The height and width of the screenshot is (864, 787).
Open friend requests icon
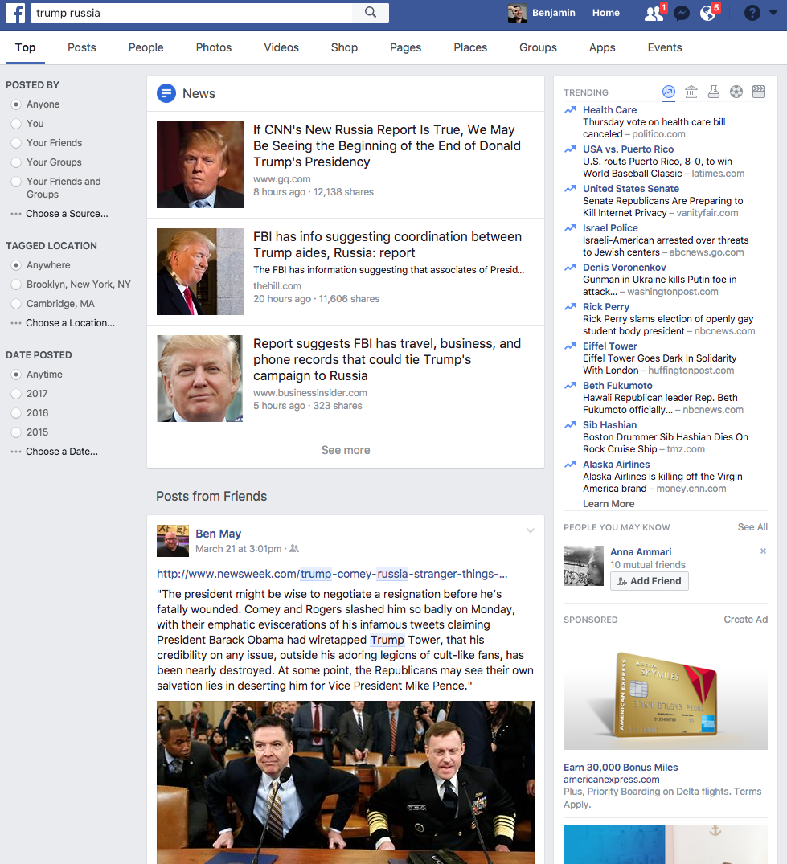654,13
